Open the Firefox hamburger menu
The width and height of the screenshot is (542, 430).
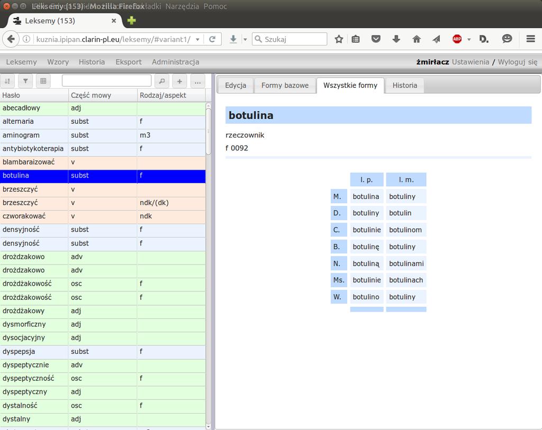point(530,39)
